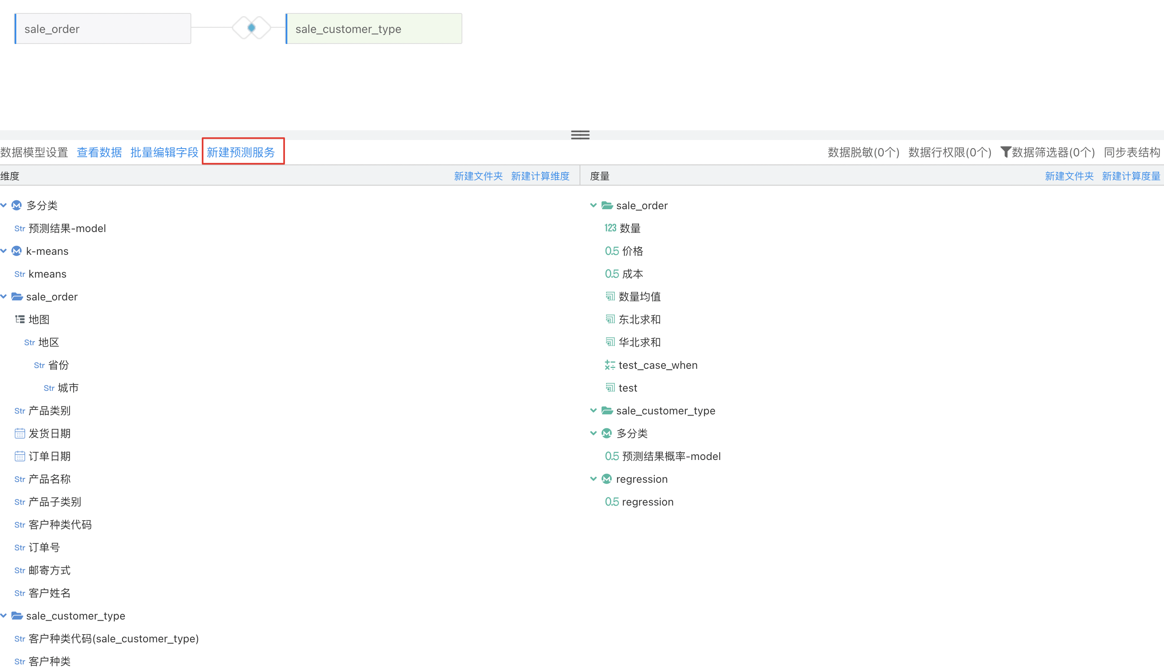
Task: Open 数据行权限(0个) settings
Action: point(950,152)
